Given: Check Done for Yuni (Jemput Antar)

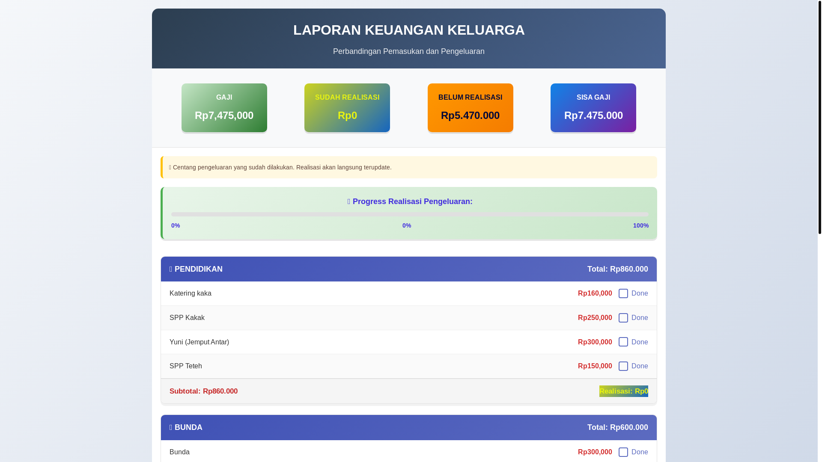Looking at the screenshot, I should 623,342.
